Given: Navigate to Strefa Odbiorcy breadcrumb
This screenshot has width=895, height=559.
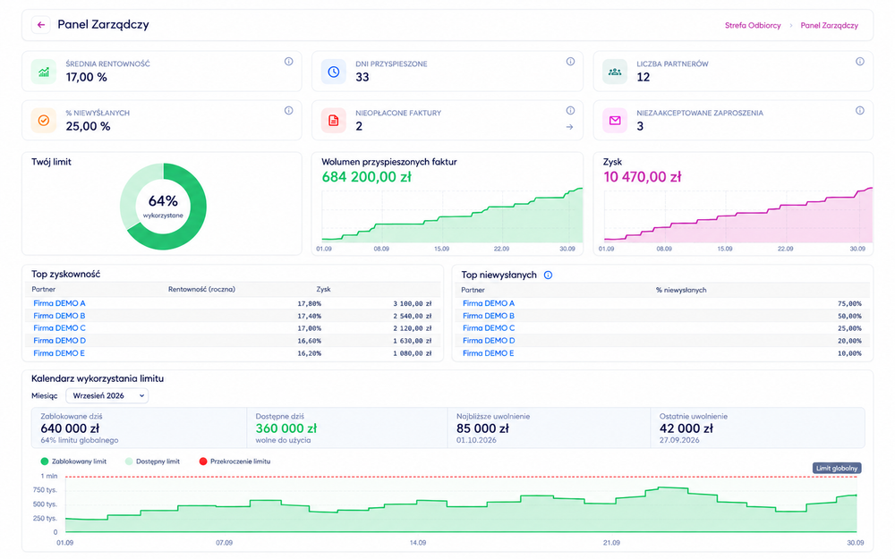Looking at the screenshot, I should coord(753,25).
